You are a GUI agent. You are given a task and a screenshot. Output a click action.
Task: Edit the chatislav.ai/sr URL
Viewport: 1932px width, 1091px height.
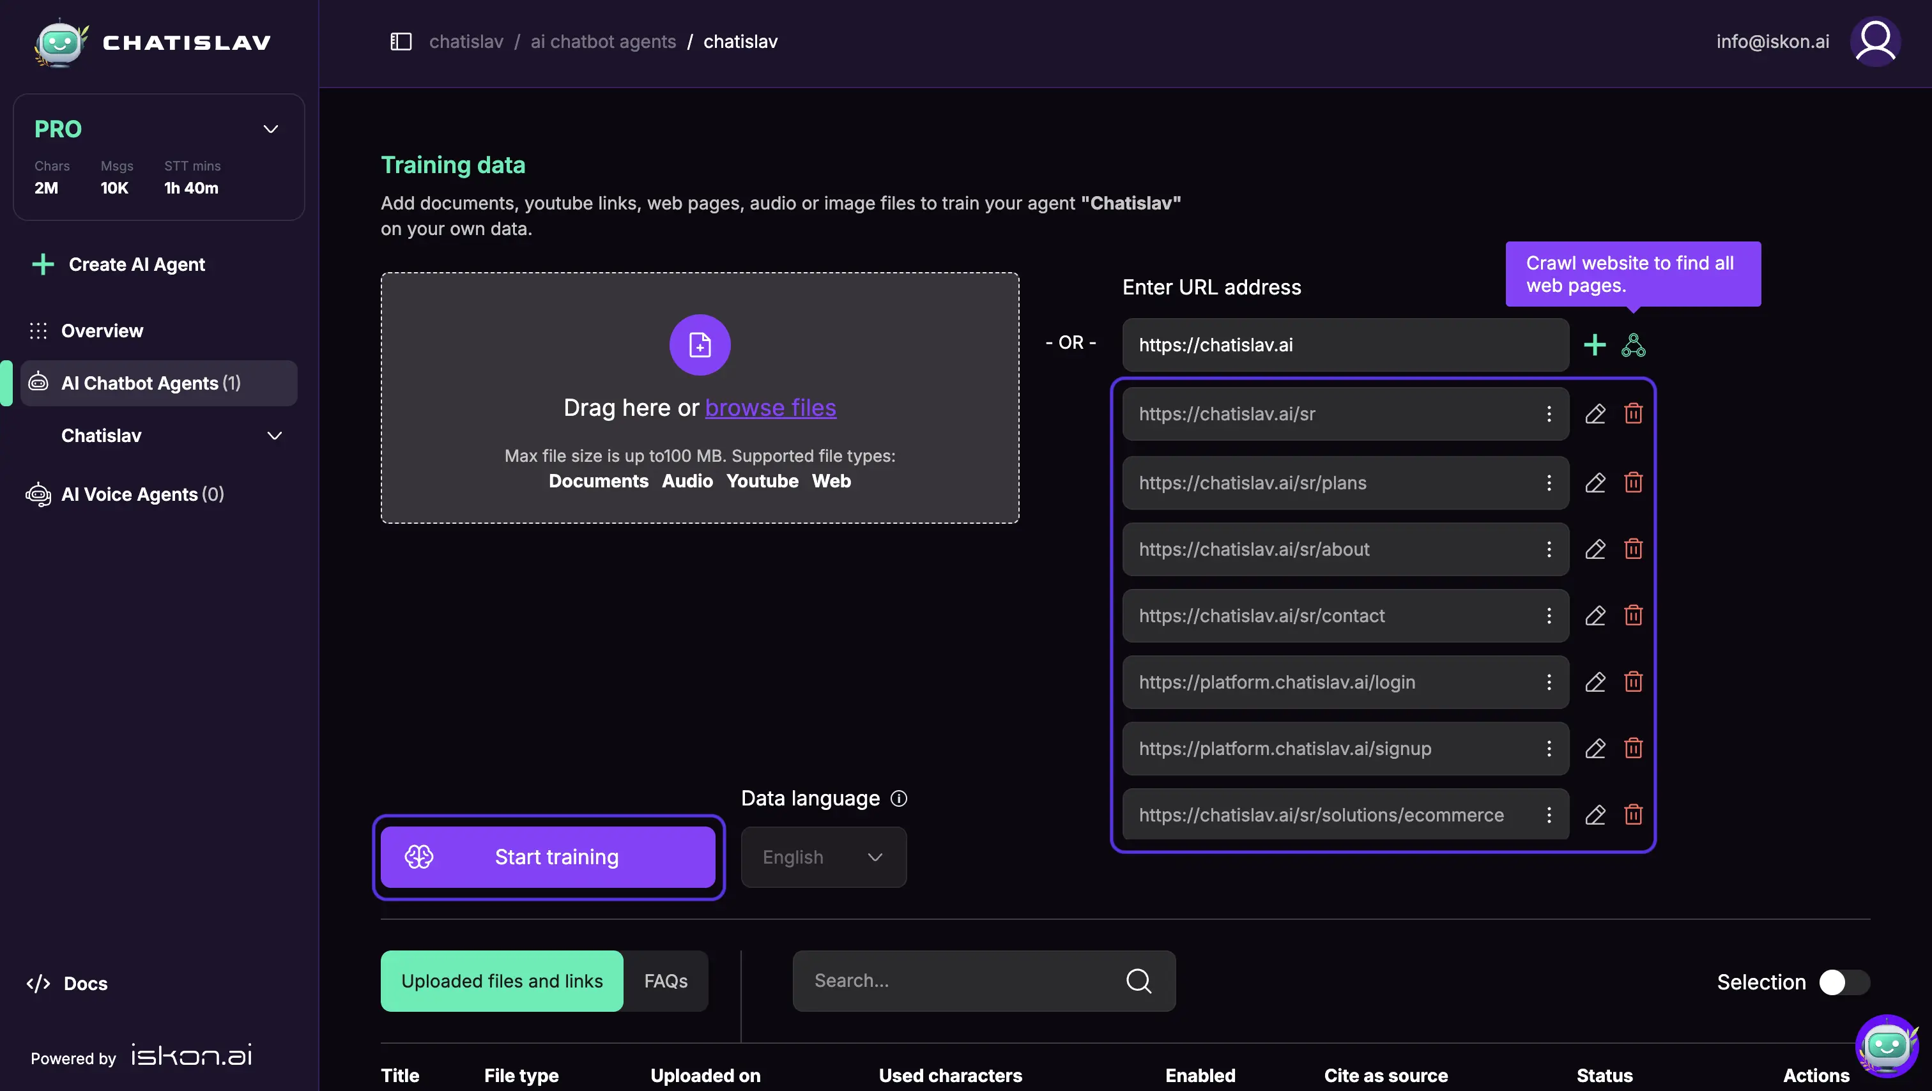(x=1595, y=414)
